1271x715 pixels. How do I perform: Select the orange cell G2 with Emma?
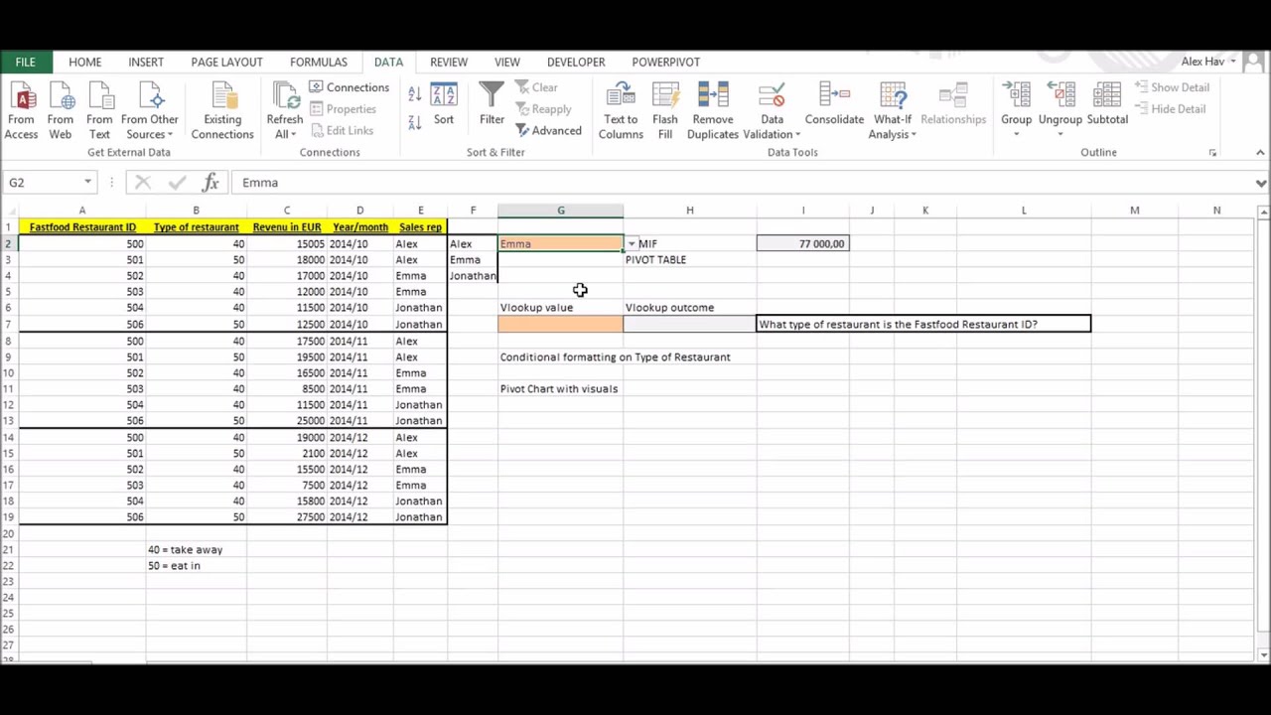[561, 243]
